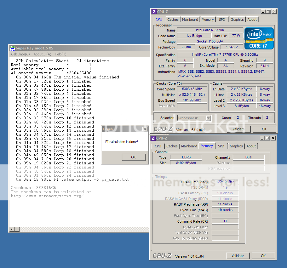
Task: Switch to the About tab in CPU-Z
Action: coord(252,19)
